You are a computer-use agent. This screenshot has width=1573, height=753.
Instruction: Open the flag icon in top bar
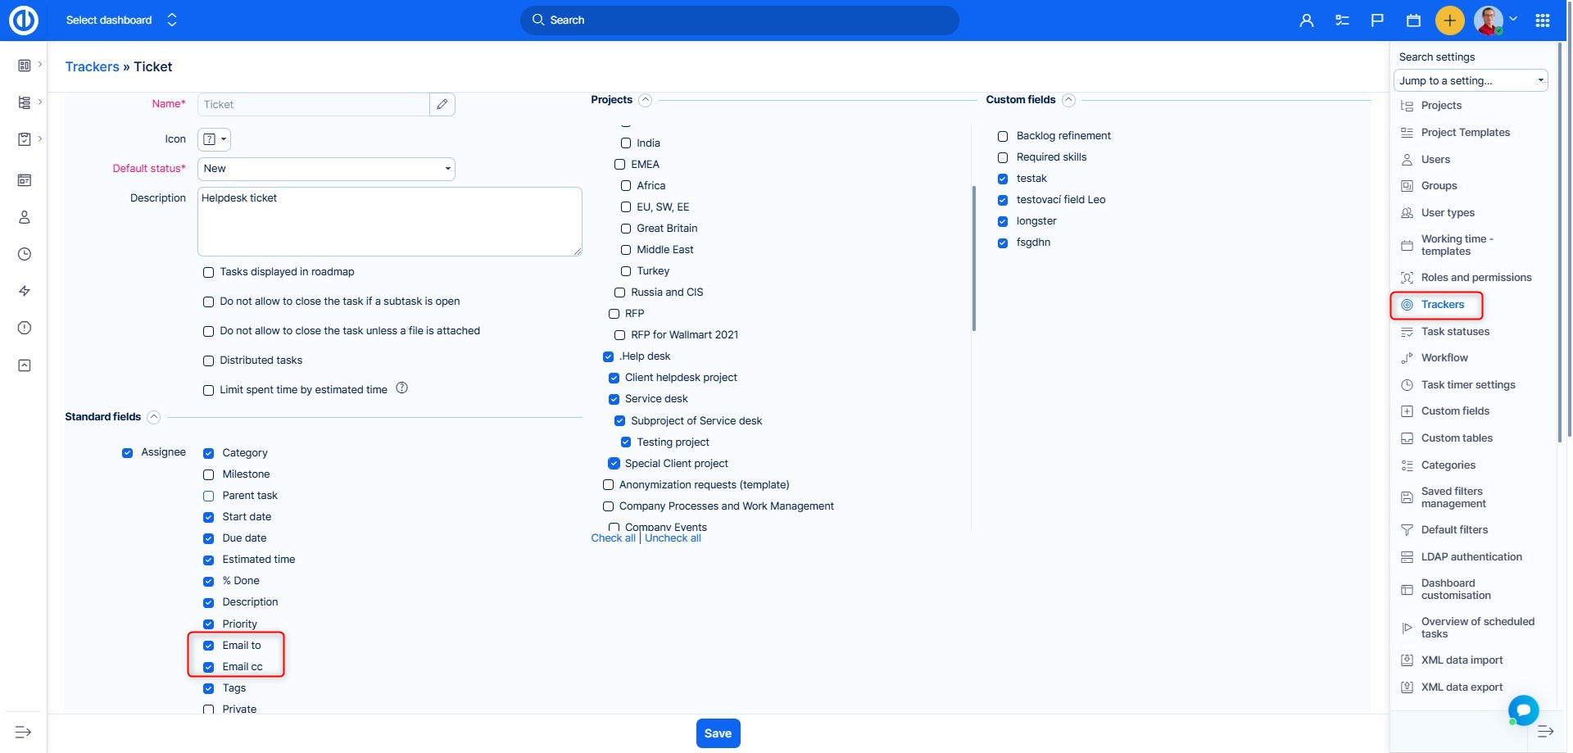tap(1377, 20)
